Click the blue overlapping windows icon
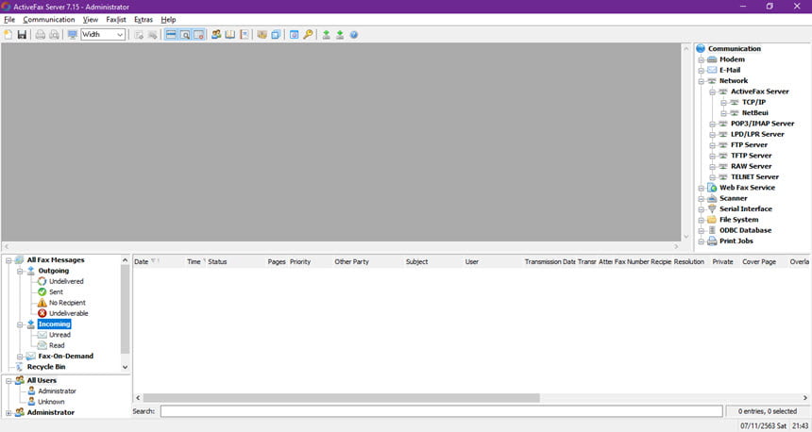The width and height of the screenshot is (812, 432). [x=276, y=35]
